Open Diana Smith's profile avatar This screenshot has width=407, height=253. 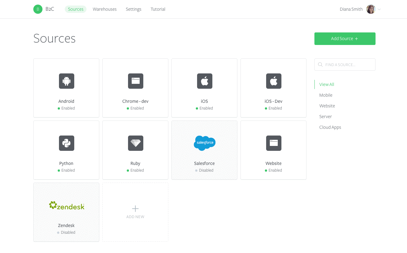[371, 9]
